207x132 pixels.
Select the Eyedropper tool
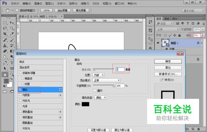click(x=12, y=34)
